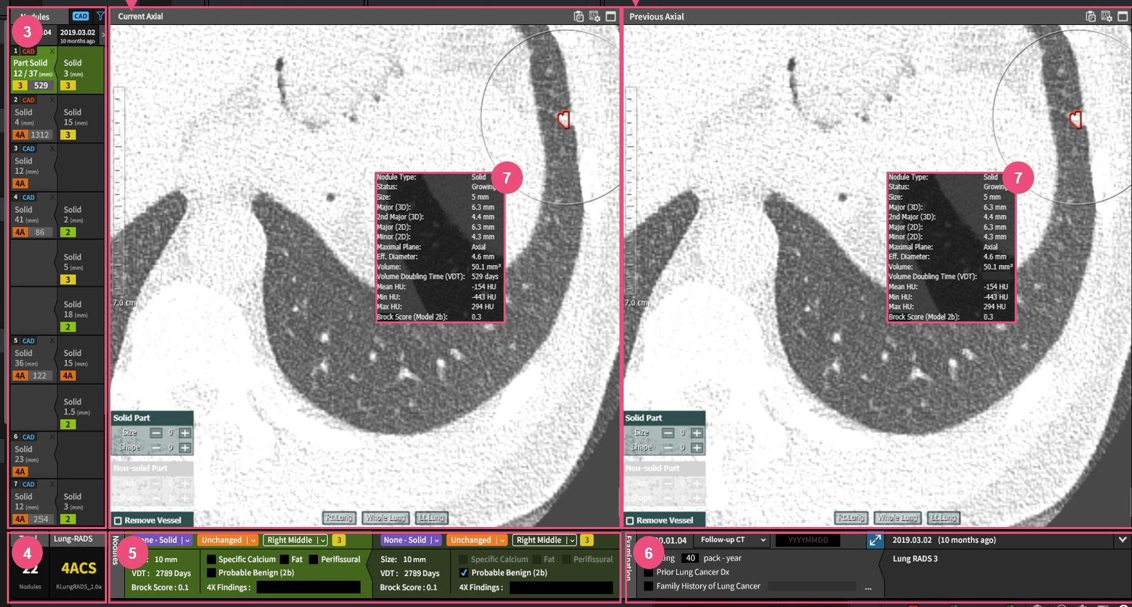Click copy icon in Previous Axial header
The image size is (1132, 607).
tap(1091, 17)
